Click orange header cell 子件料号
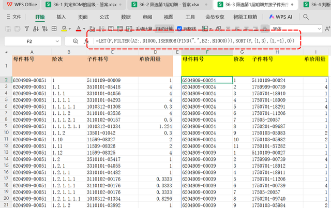Image resolution: width=331 pixels, height=208 pixels. 112,66
